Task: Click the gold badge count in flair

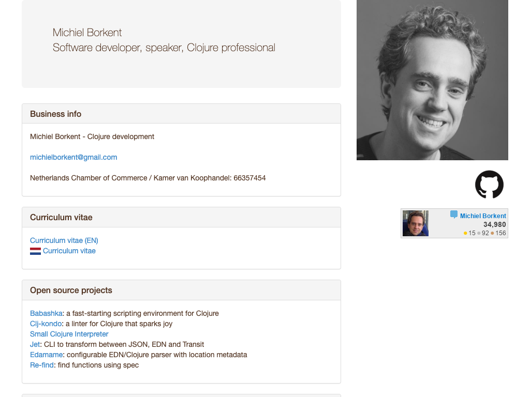Action: point(470,233)
